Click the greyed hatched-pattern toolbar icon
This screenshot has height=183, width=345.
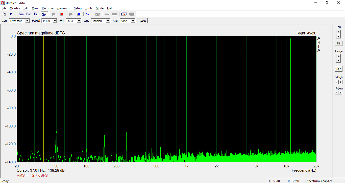(x=97, y=14)
